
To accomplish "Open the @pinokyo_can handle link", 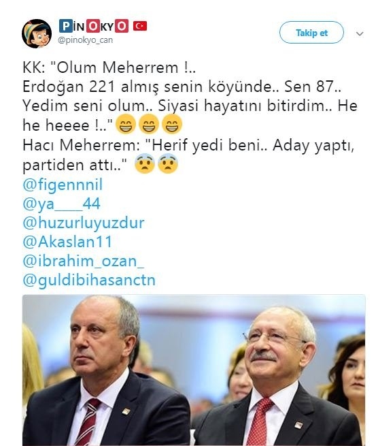I will point(85,40).
